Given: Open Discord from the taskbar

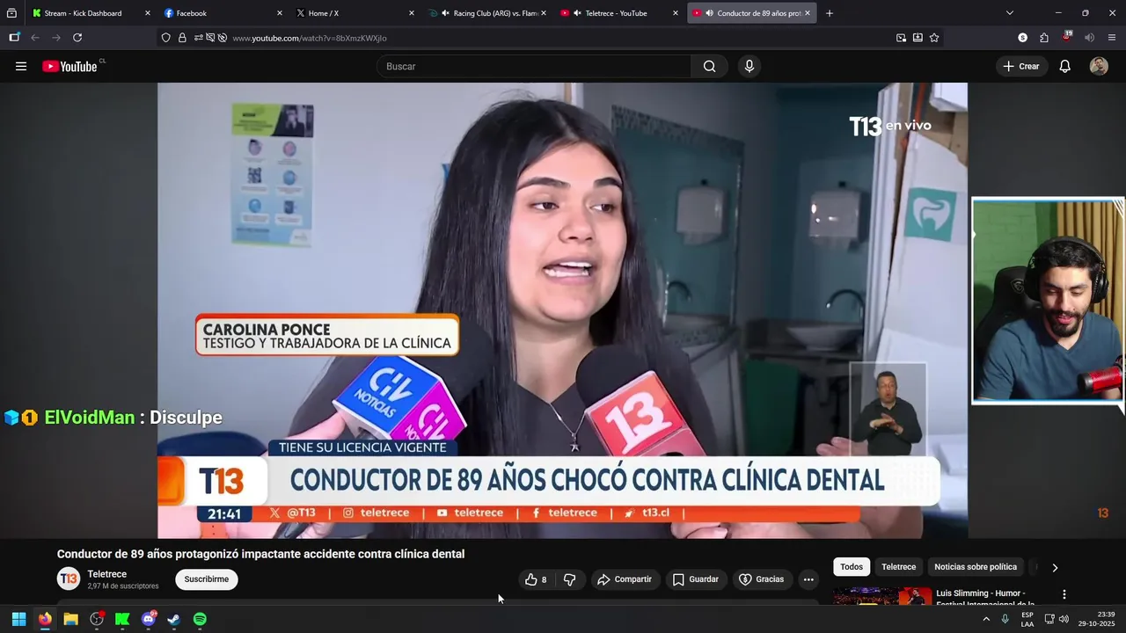Looking at the screenshot, I should pos(149,619).
